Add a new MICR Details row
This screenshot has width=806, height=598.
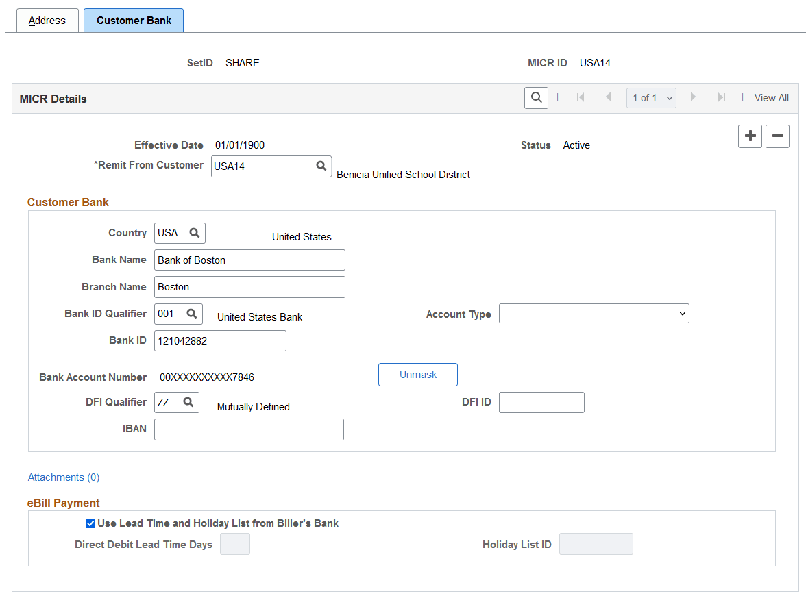(750, 136)
